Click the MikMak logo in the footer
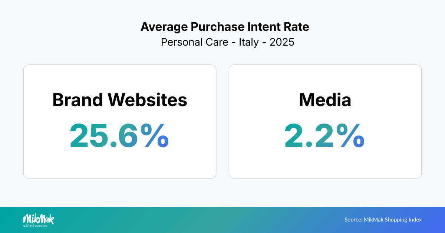Image resolution: width=445 pixels, height=233 pixels. pos(39,218)
